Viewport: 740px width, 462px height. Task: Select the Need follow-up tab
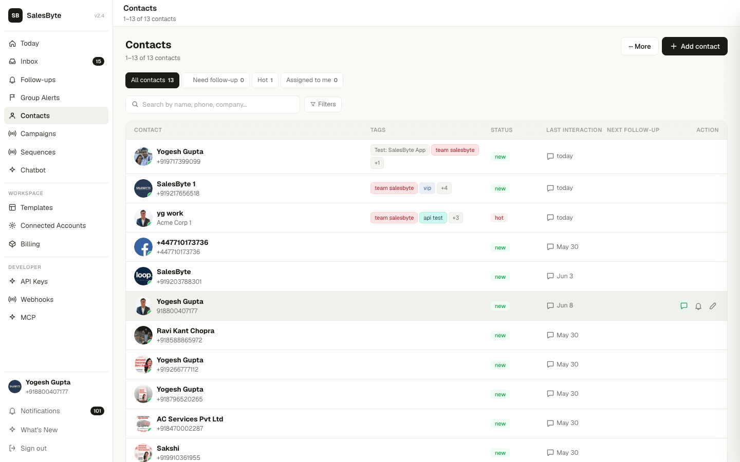[x=215, y=80]
